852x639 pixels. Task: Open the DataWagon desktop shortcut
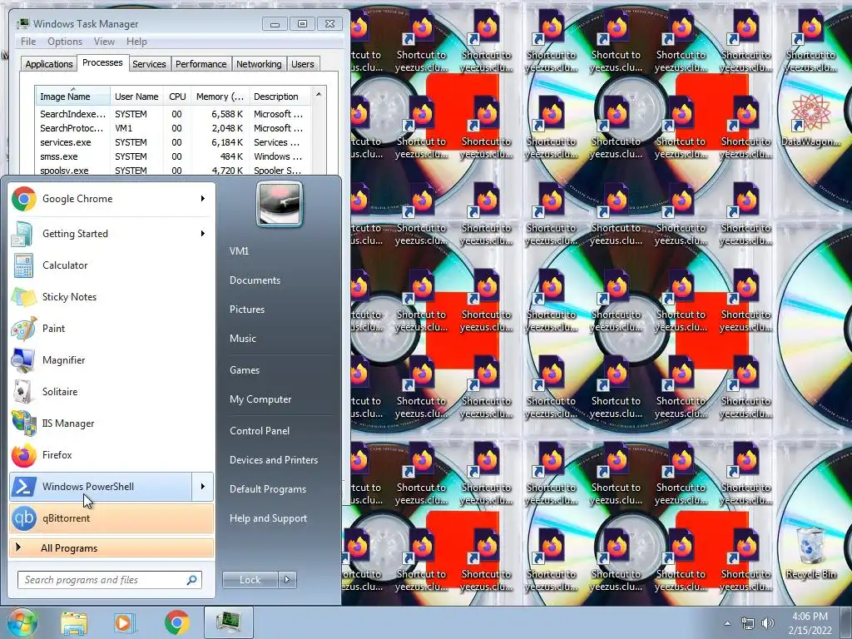point(810,120)
